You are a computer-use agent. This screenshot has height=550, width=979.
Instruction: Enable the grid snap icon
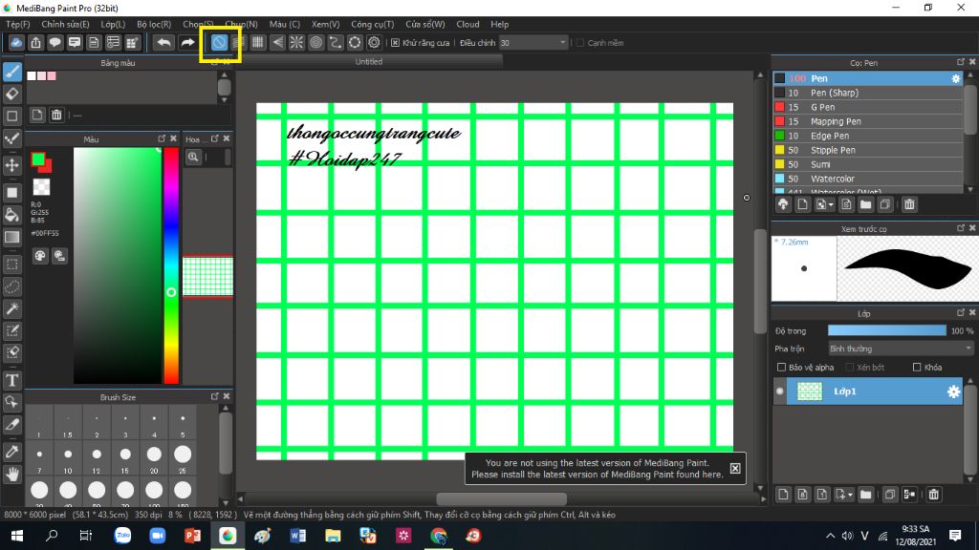tap(257, 42)
